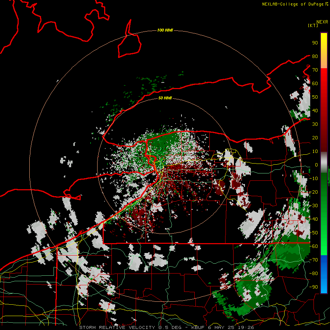
Task: Click the positive 40 scale value
Action: (x=315, y=110)
